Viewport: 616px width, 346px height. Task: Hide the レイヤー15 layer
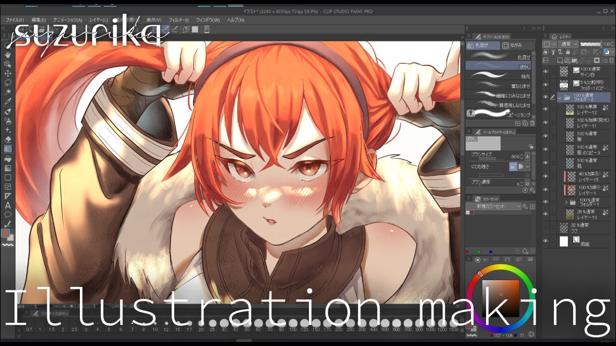tap(546, 176)
